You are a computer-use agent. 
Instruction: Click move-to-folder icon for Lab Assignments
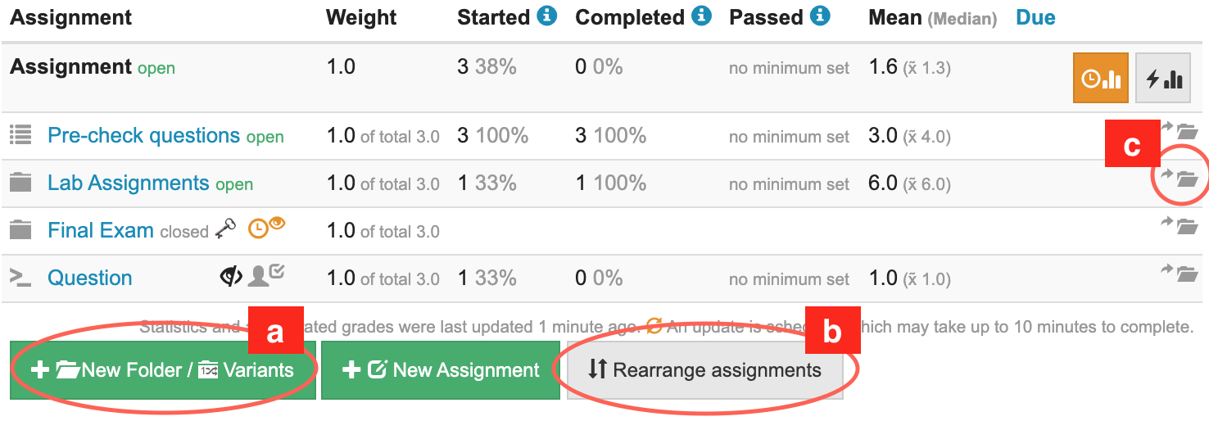click(x=1180, y=177)
